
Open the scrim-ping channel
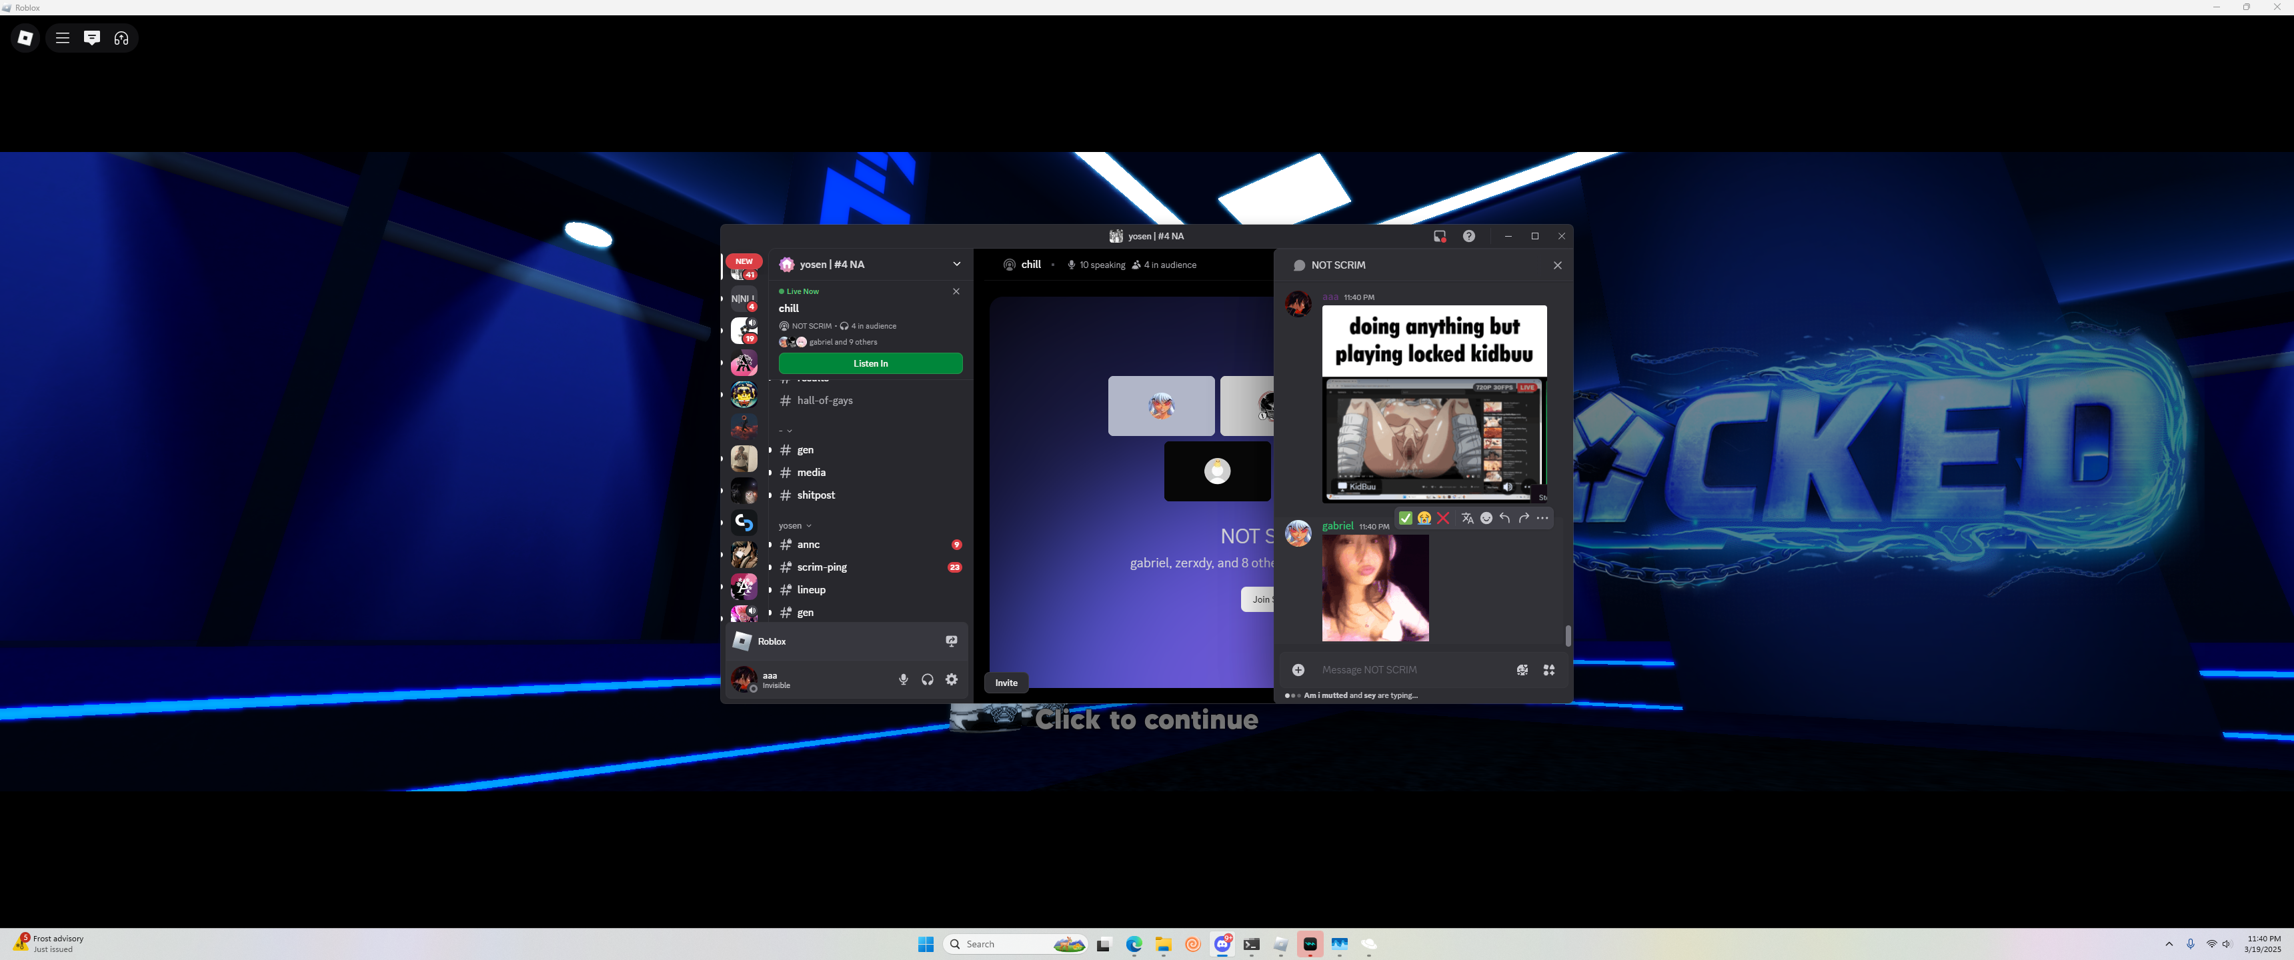pyautogui.click(x=821, y=567)
